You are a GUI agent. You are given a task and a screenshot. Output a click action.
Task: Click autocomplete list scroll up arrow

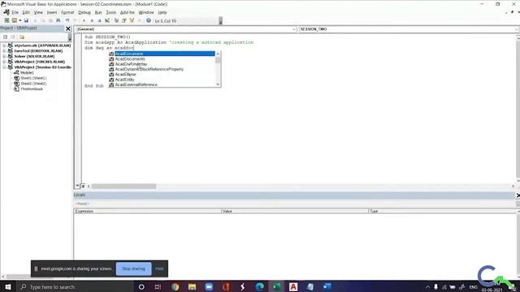(218, 54)
